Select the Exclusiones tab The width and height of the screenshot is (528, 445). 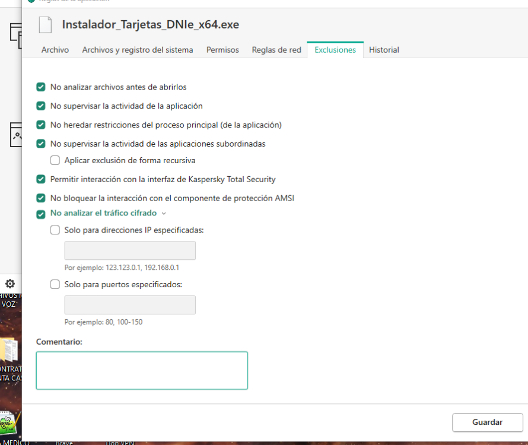(x=335, y=50)
